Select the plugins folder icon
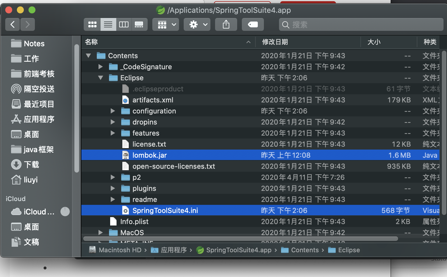Viewport: 447px width, 277px height. [x=126, y=188]
